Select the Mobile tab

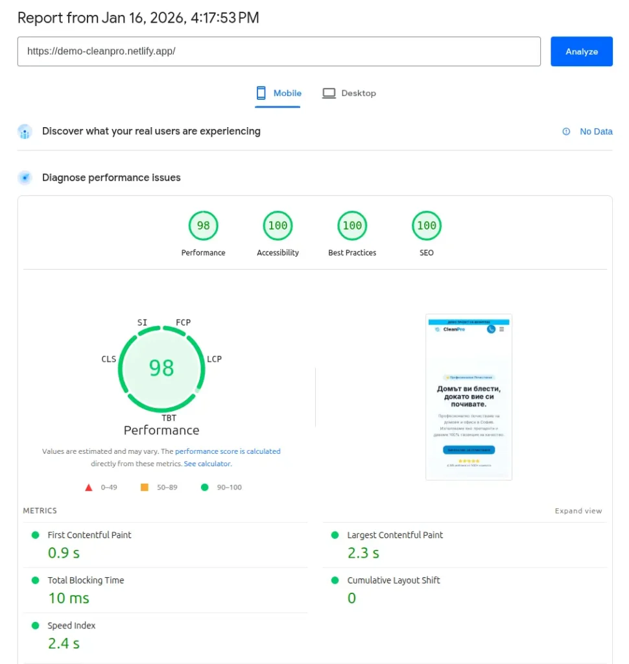[278, 93]
